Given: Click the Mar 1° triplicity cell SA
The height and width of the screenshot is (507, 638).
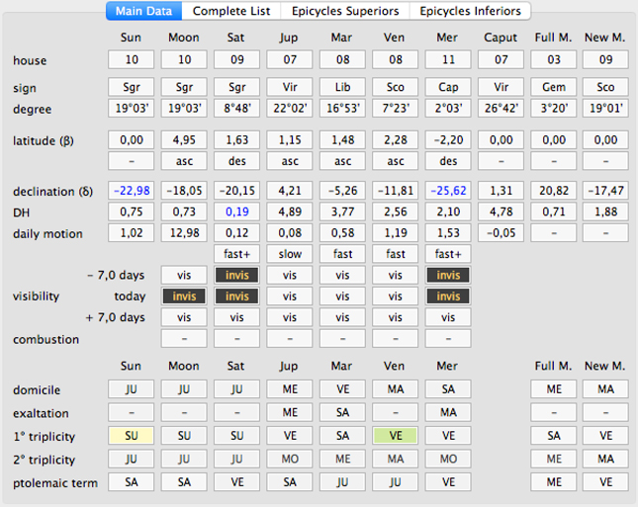Looking at the screenshot, I should point(342,436).
